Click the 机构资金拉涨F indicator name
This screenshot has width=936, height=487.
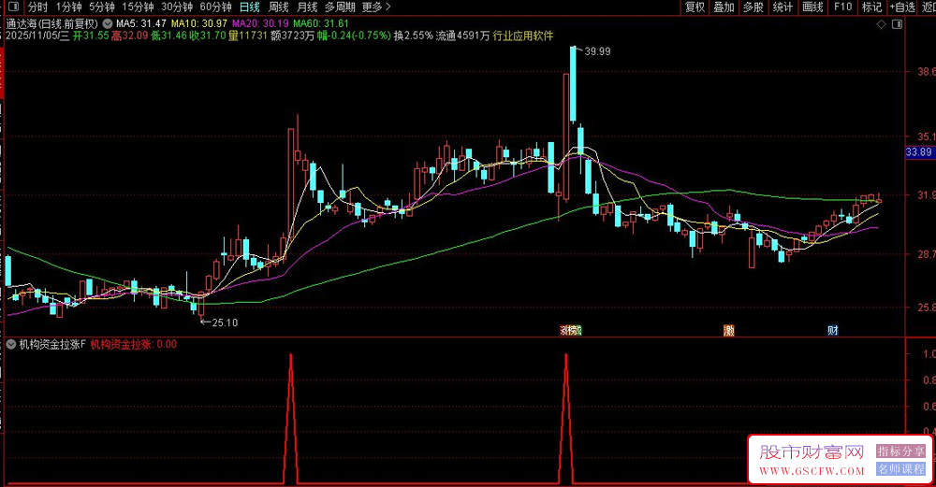(51, 345)
